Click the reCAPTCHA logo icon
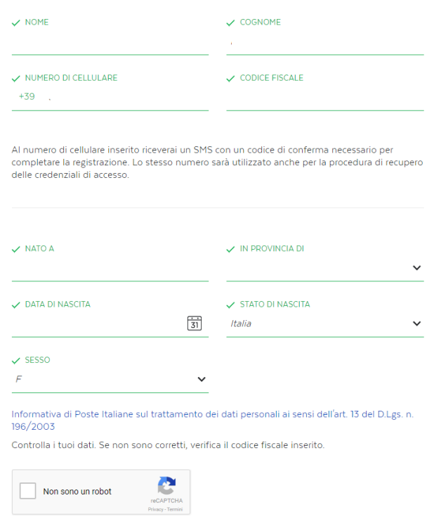The image size is (434, 524). [166, 485]
